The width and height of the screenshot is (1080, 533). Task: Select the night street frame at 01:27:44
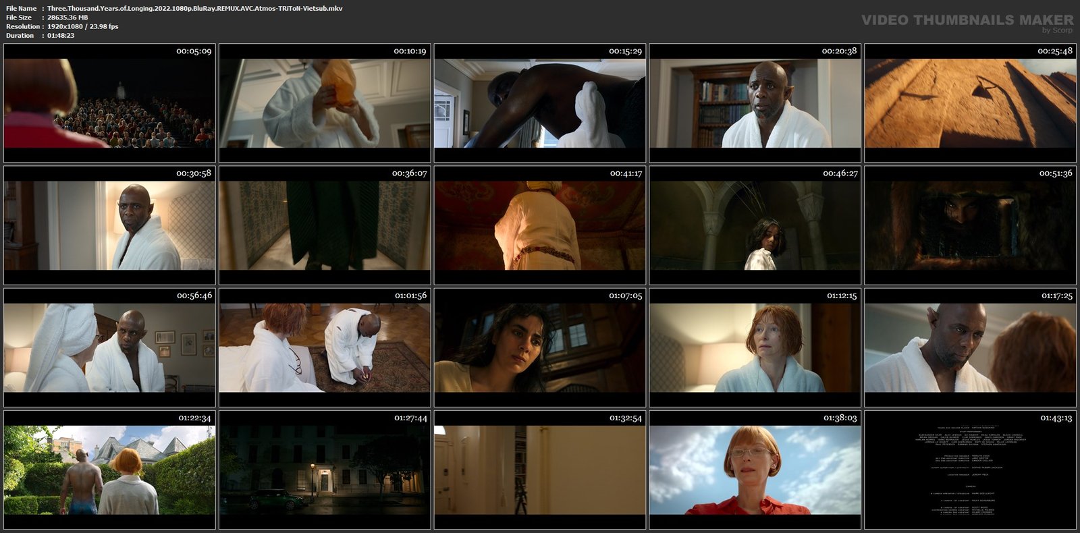click(x=325, y=470)
